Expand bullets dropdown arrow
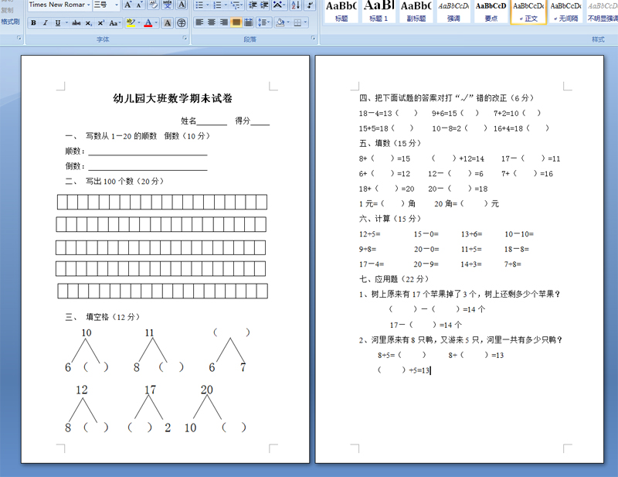The width and height of the screenshot is (618, 477). pos(208,5)
